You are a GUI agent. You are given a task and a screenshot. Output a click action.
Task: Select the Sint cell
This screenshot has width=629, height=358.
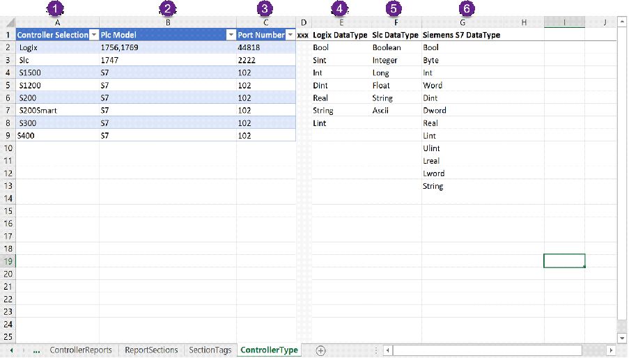[341, 60]
